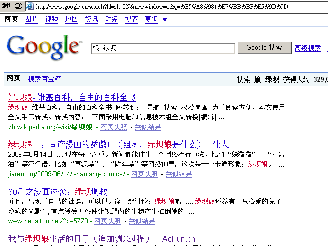This screenshot has width=328, height=246.
Task: Open the 地图 (Maps) tab
Action: (72, 19)
